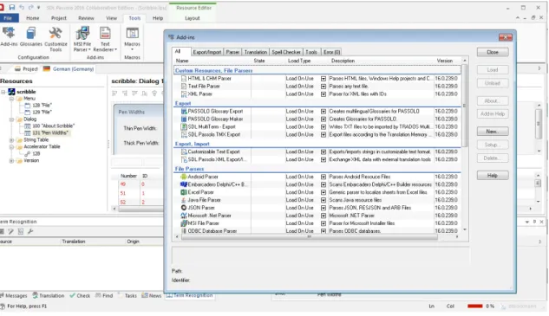Click the Load button in Add-ins dialog
Screen dimensions: 549x316
coord(493,70)
